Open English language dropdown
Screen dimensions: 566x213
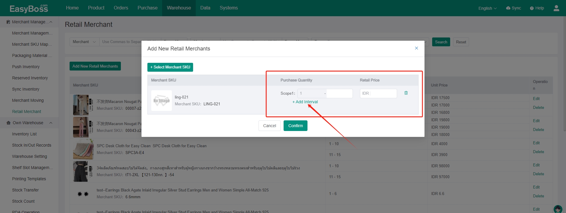487,8
